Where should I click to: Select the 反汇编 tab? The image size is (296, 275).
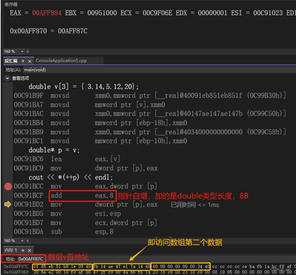pyautogui.click(x=11, y=61)
